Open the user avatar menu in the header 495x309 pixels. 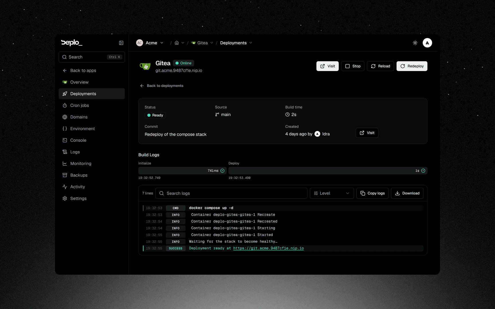pos(427,43)
